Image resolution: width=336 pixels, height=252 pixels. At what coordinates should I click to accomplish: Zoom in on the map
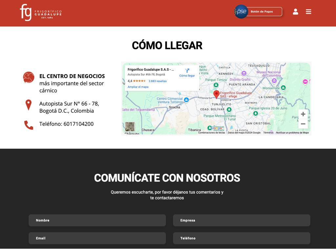tap(303, 114)
